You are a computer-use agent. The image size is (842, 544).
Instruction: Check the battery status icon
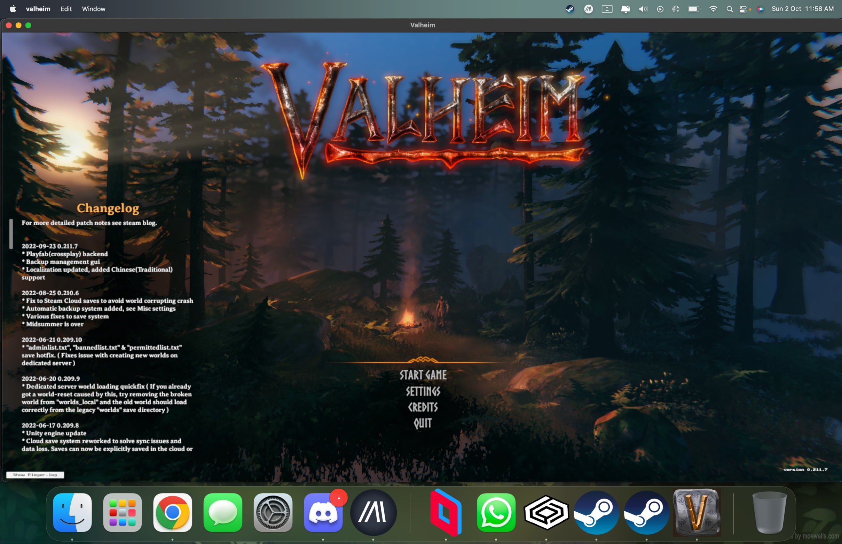point(694,9)
